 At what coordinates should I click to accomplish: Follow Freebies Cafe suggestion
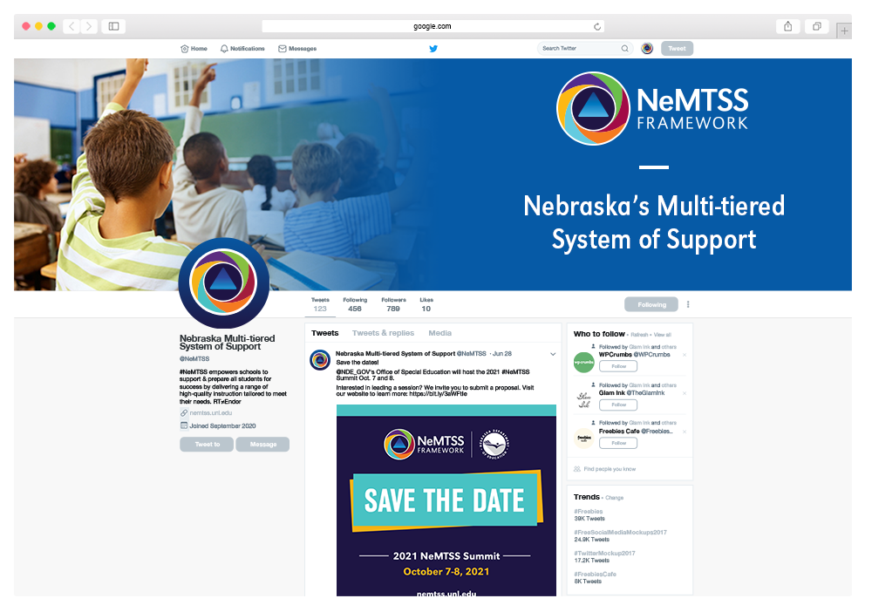click(x=618, y=443)
